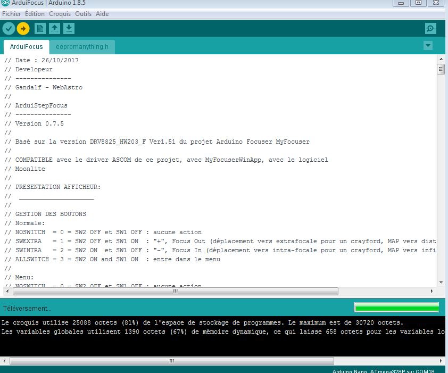Image resolution: width=448 pixels, height=373 pixels.
Task: Switch to the eepromanything.h tab
Action: [x=82, y=47]
